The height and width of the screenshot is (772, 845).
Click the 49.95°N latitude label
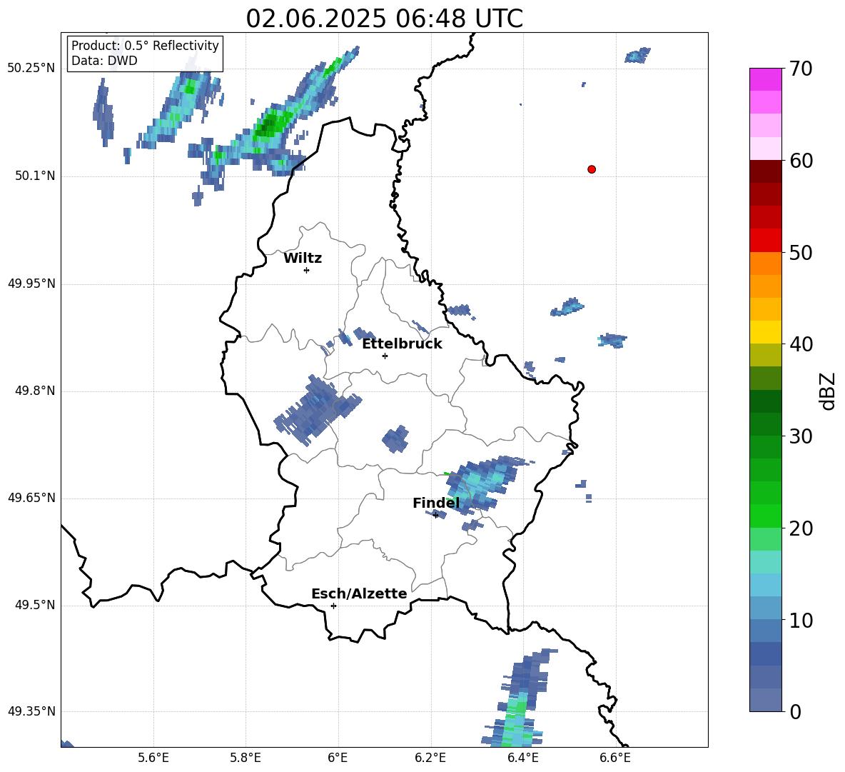coord(31,284)
